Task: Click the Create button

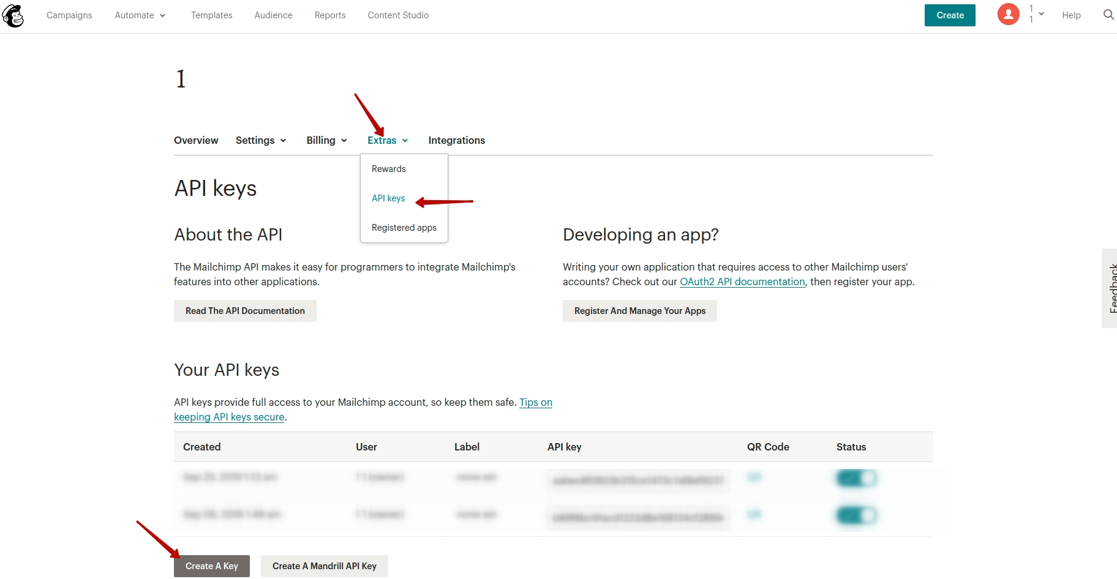Action: pyautogui.click(x=950, y=15)
